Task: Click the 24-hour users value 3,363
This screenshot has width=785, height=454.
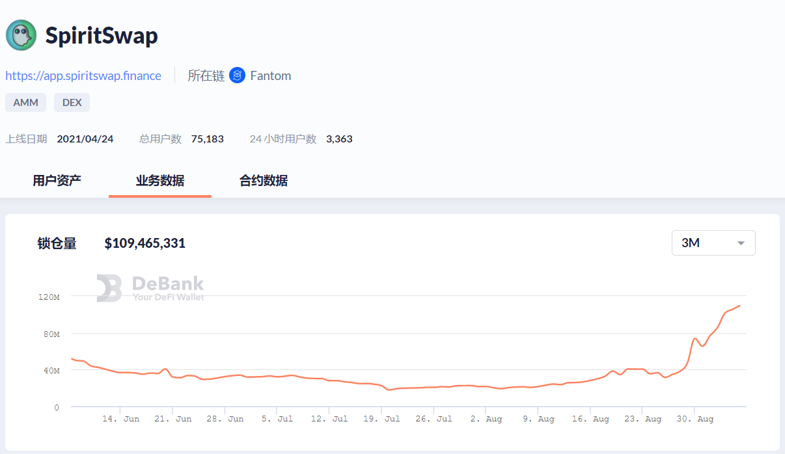Action: [339, 139]
